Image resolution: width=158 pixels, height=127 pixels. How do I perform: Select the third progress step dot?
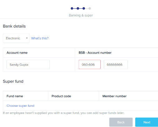84,8
